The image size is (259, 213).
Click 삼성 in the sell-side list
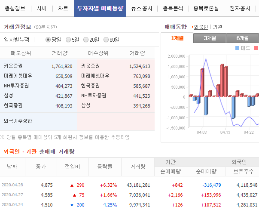[9, 96]
